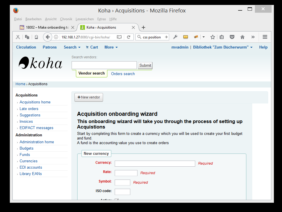Click the browser back arrow button
Screen dimensions: 282x212
click(48, 37)
